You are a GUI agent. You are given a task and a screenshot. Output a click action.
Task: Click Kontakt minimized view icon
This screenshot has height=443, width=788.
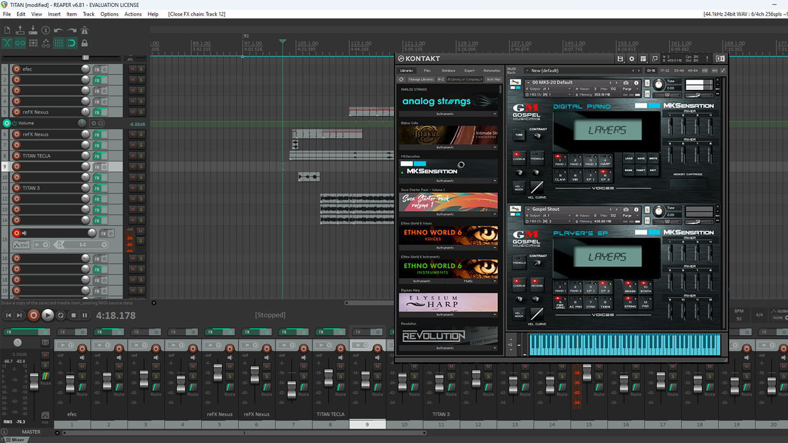(x=655, y=58)
